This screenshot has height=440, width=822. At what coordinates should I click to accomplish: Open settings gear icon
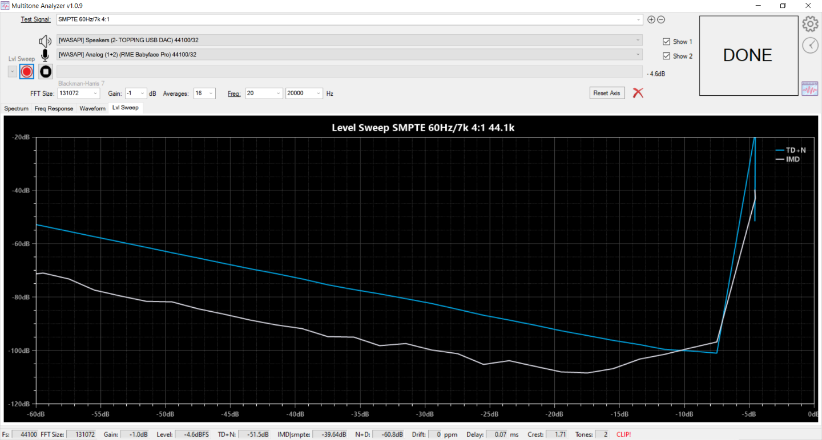[x=810, y=25]
